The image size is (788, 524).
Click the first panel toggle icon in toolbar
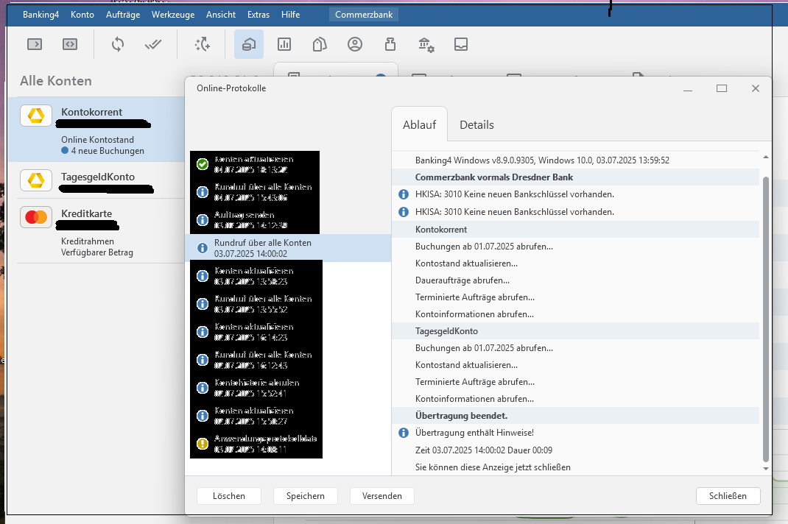coord(35,44)
